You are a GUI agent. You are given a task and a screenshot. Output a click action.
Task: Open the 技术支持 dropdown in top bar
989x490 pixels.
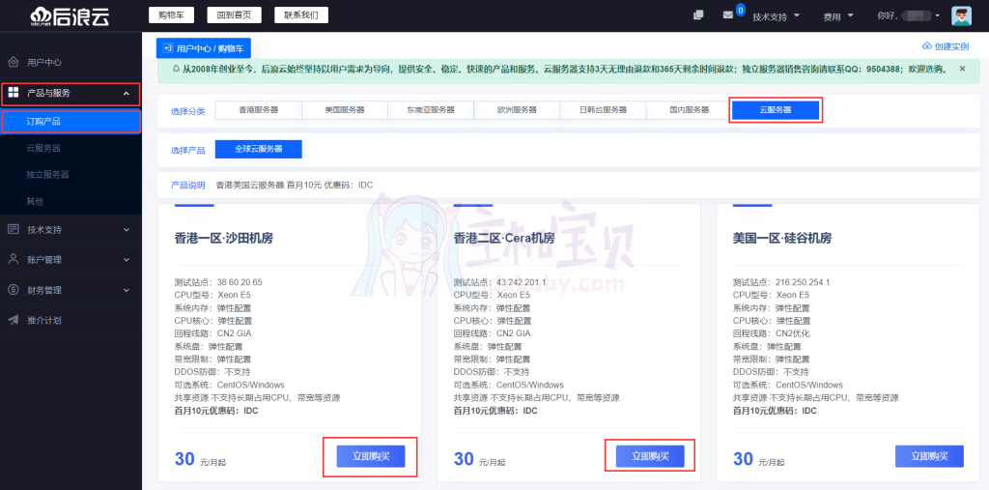tap(776, 15)
